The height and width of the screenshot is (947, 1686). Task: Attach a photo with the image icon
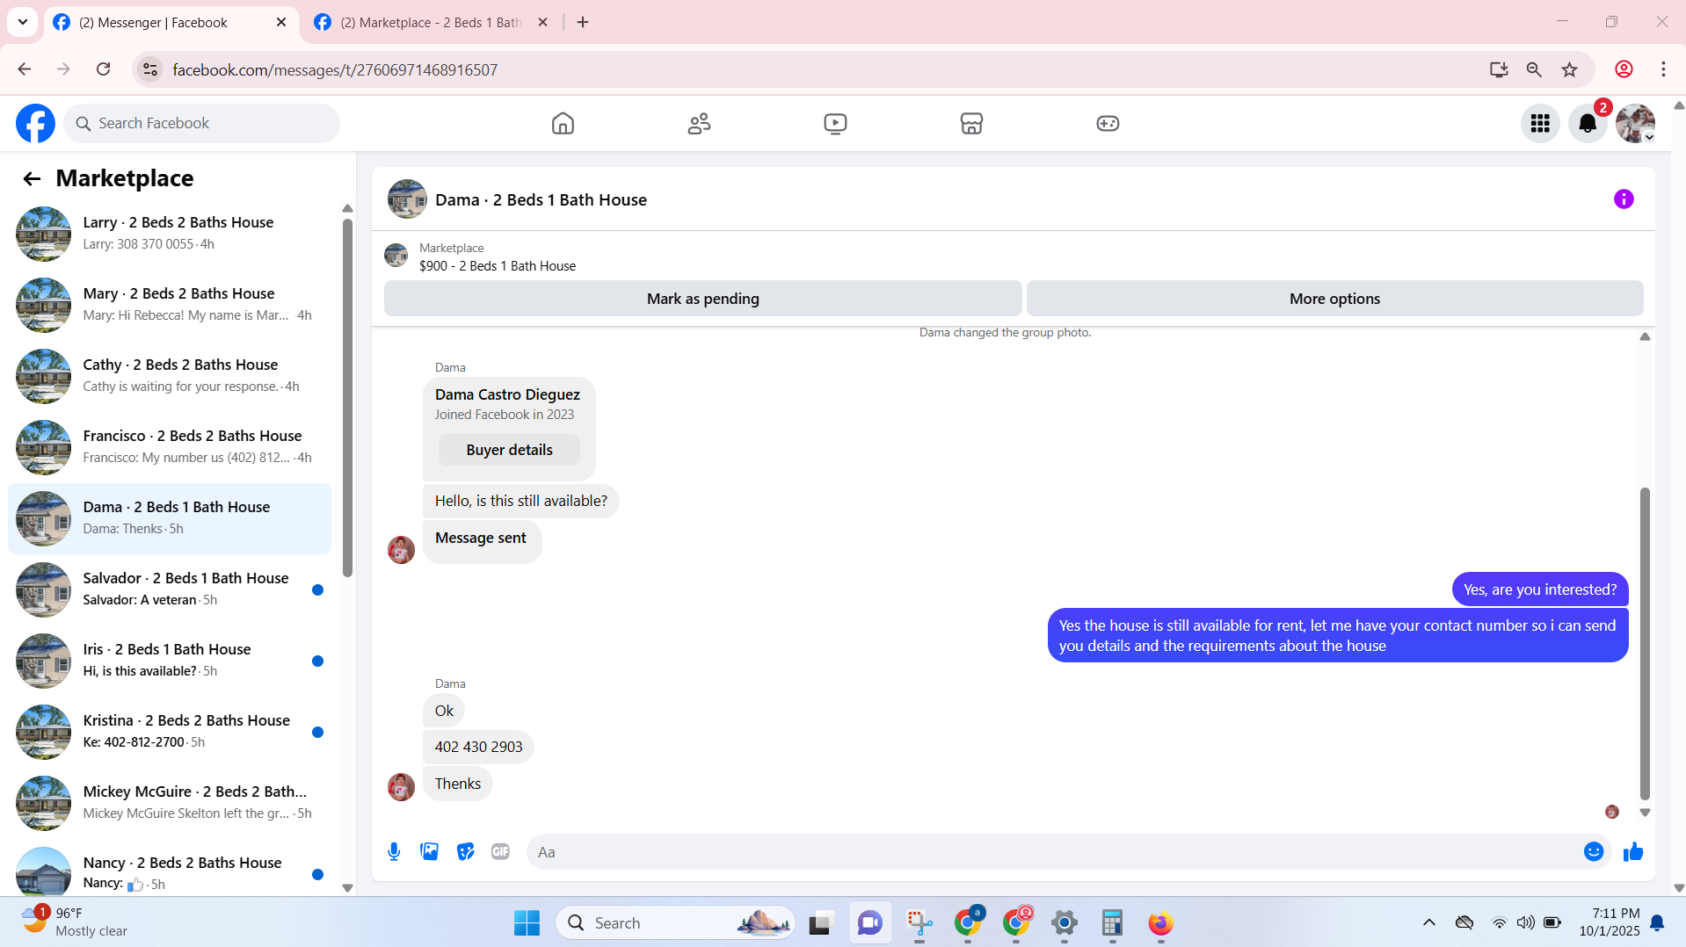430,852
